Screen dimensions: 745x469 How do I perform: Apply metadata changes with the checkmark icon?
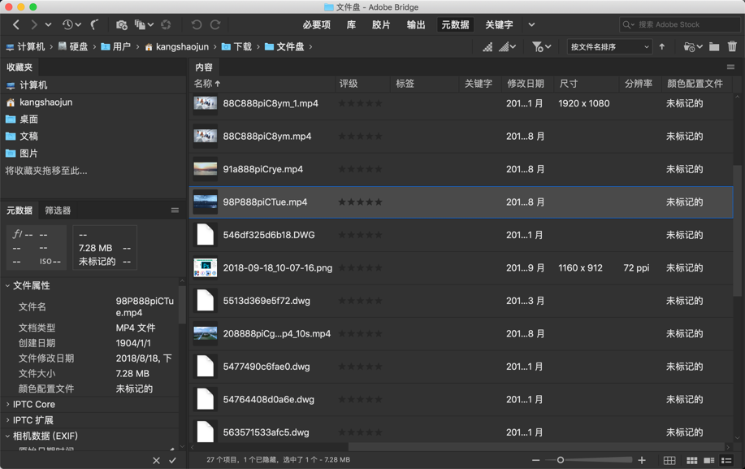click(172, 460)
